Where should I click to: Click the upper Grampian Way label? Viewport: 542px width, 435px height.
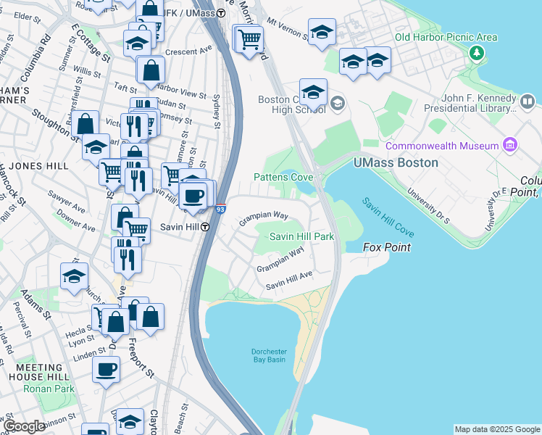[263, 217]
